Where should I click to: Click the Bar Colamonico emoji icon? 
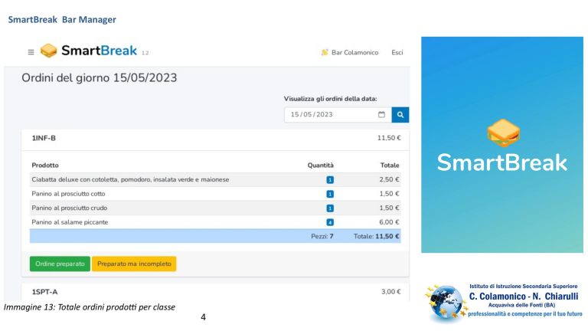click(x=325, y=53)
